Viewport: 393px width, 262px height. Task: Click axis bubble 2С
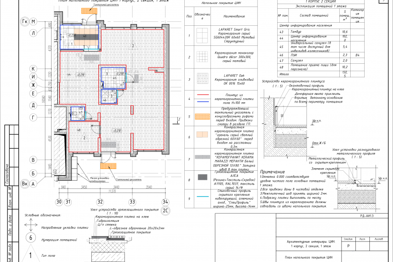point(165,210)
